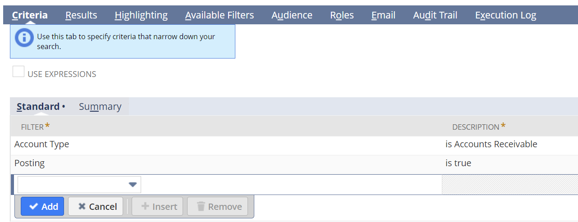The width and height of the screenshot is (578, 222).
Task: Select the Standard subtab
Action: pos(38,107)
